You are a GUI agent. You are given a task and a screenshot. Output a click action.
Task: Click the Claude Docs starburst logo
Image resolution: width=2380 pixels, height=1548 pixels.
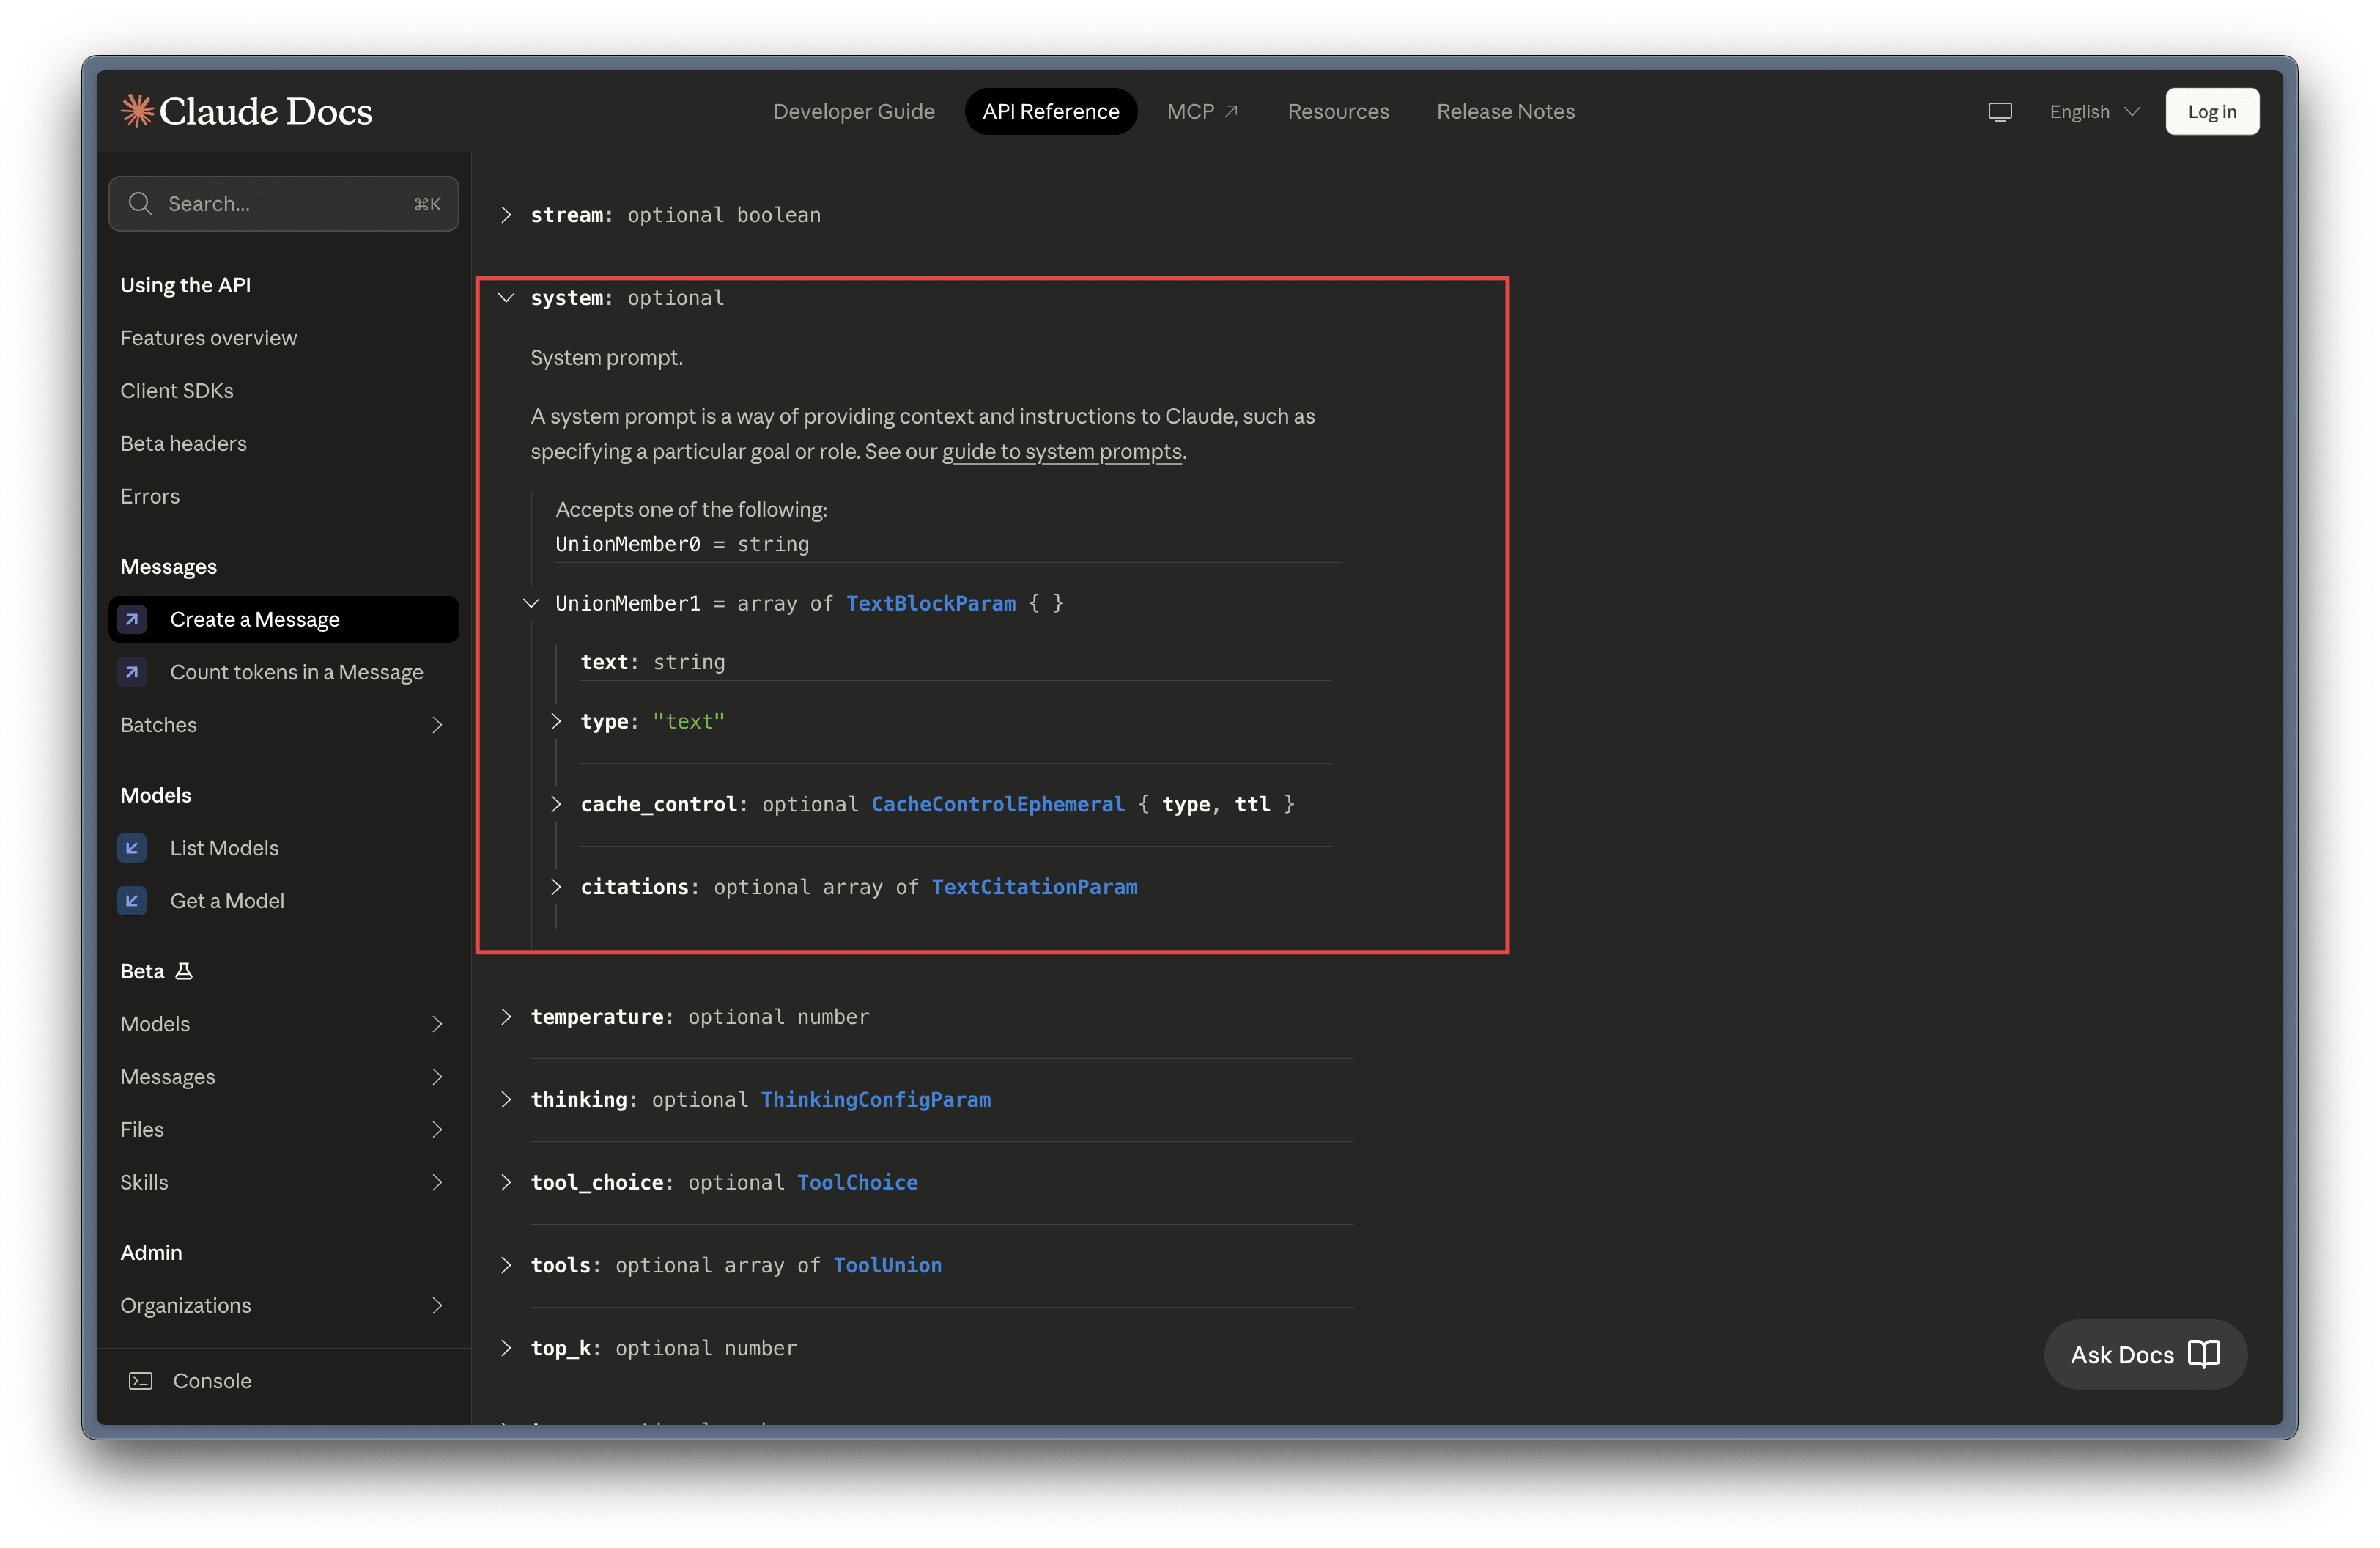coord(137,110)
